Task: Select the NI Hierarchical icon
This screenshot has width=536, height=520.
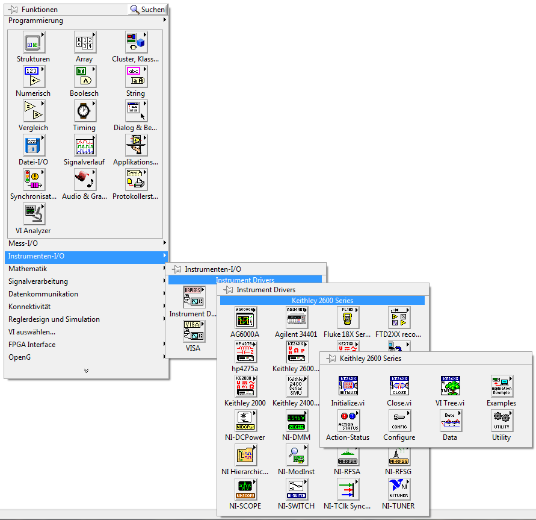Action: (x=245, y=455)
